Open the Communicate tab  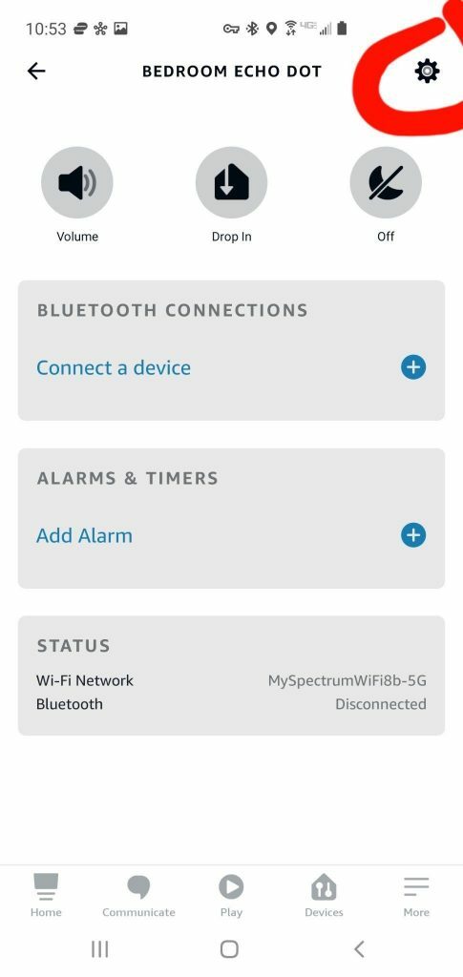[138, 895]
